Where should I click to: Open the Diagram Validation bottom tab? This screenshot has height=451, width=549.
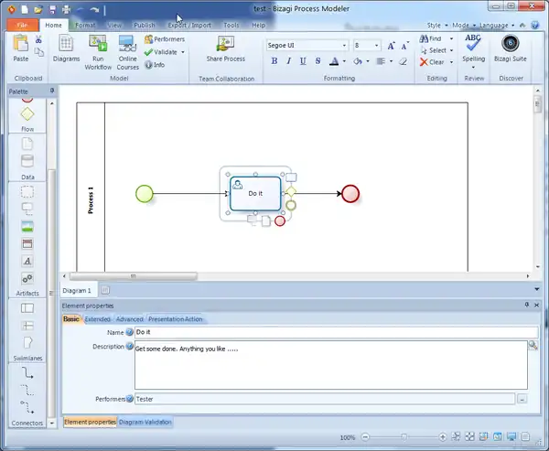[145, 422]
